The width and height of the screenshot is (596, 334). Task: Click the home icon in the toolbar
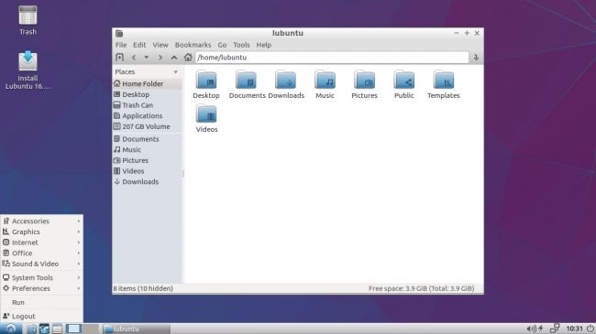[x=188, y=58]
